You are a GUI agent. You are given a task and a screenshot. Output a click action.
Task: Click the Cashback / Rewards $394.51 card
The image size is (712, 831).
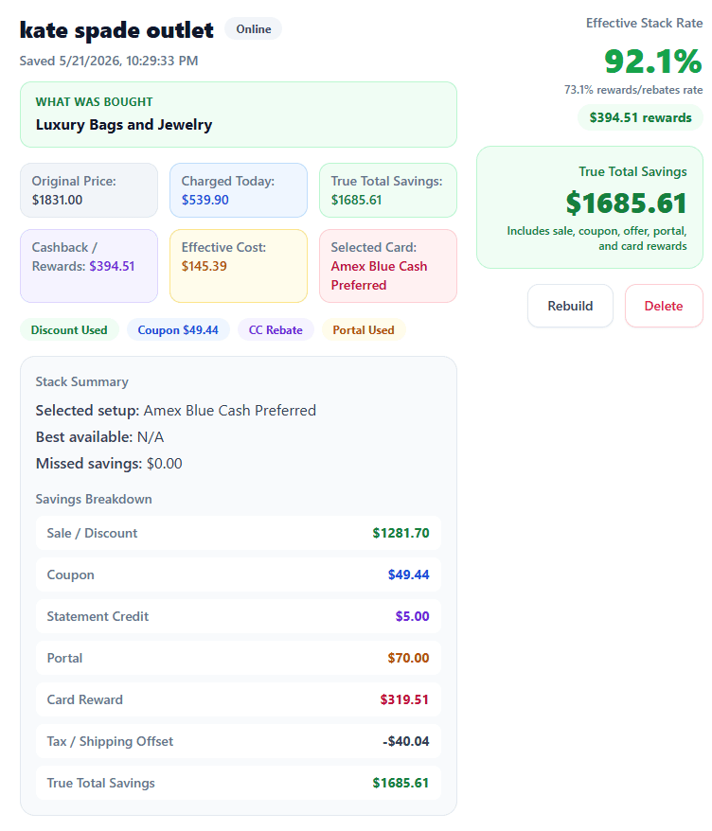89,266
